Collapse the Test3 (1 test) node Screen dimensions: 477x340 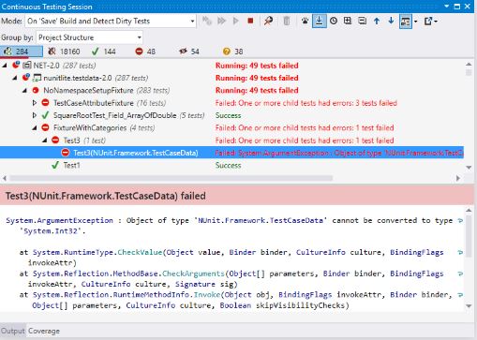pyautogui.click(x=45, y=140)
